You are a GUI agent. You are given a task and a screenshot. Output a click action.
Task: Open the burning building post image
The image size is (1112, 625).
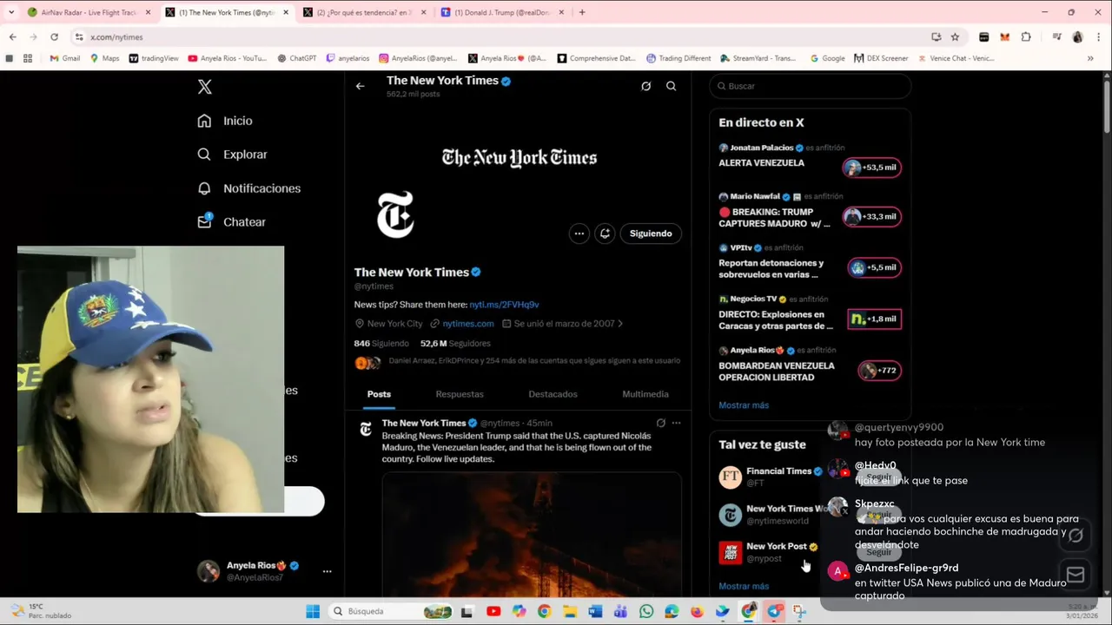[x=532, y=535]
